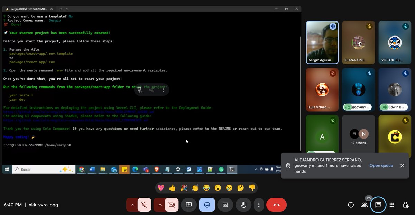415x215 pixels.
Task: Send the clapping hands reaction
Action: tap(195, 188)
